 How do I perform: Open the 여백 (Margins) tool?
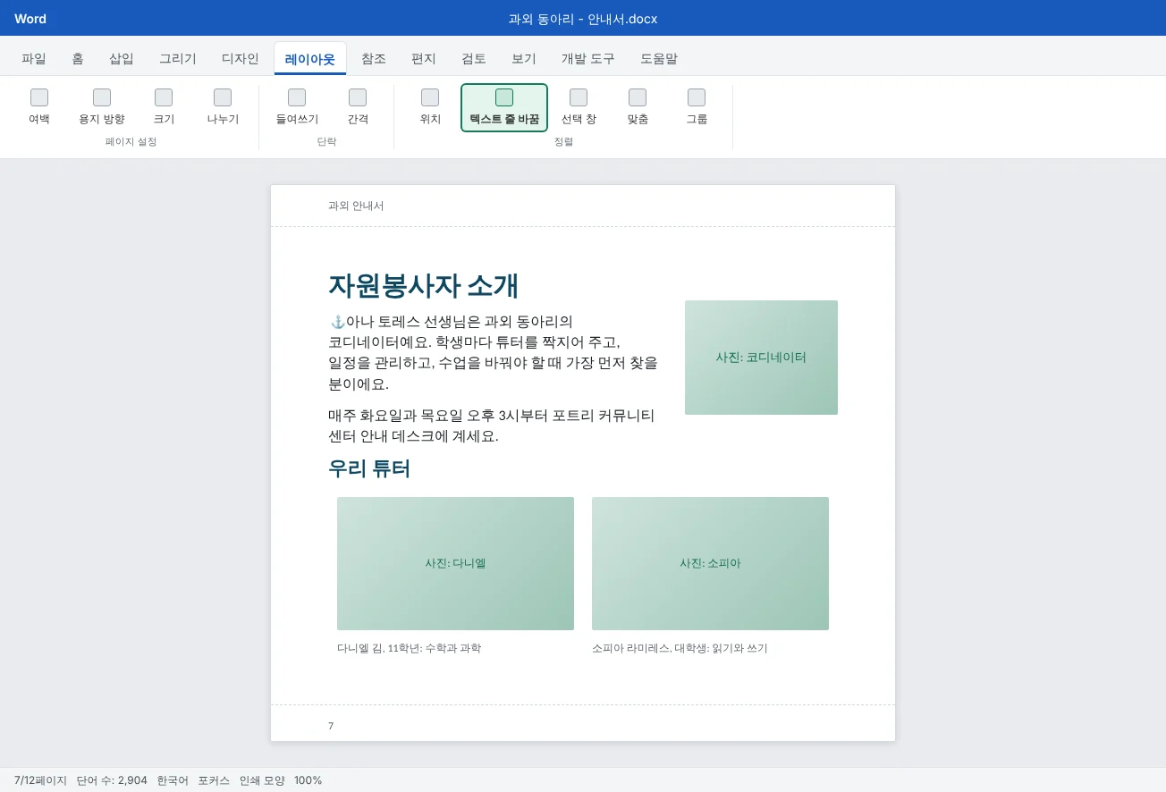tap(39, 108)
